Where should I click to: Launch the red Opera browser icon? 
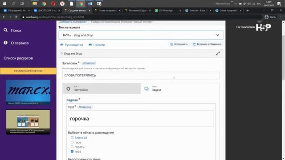pyautogui.click(x=53, y=4)
